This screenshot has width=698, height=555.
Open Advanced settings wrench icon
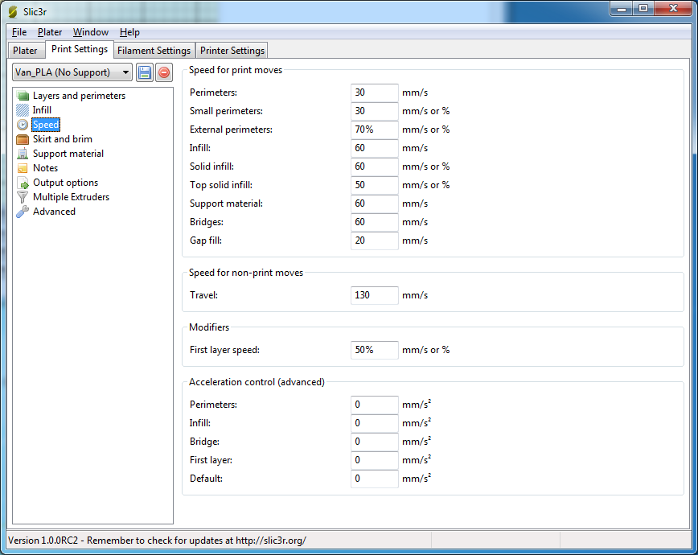point(23,212)
